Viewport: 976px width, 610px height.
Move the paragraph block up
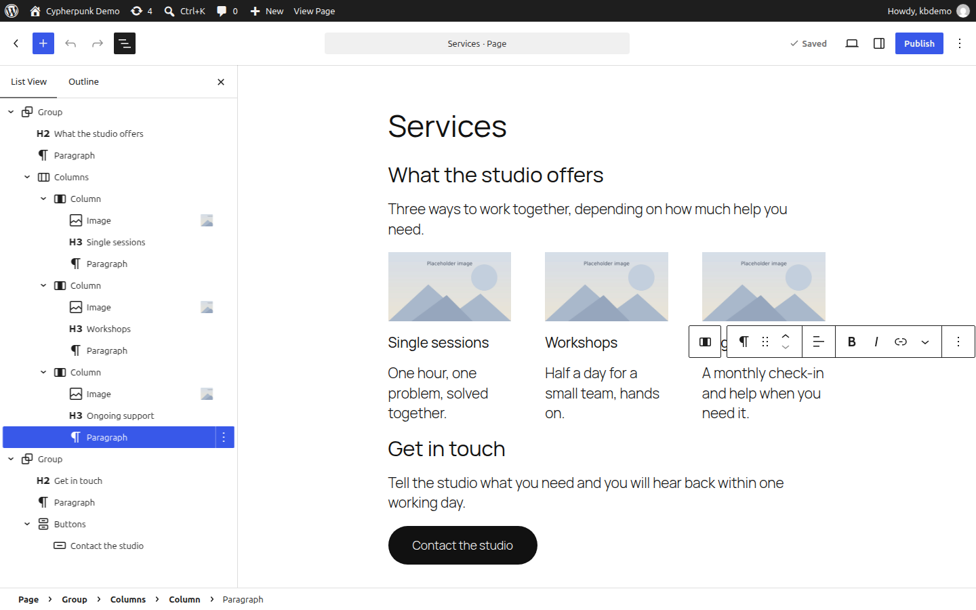pos(786,335)
